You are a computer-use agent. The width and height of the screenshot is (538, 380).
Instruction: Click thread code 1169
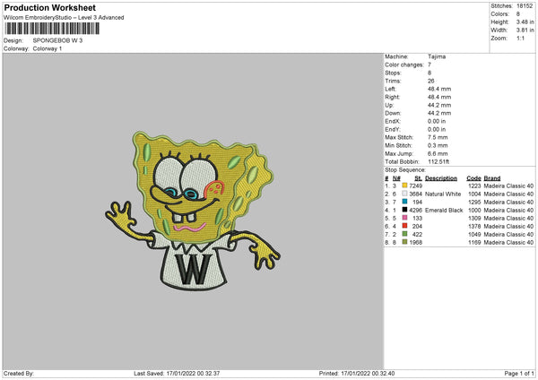[474, 243]
